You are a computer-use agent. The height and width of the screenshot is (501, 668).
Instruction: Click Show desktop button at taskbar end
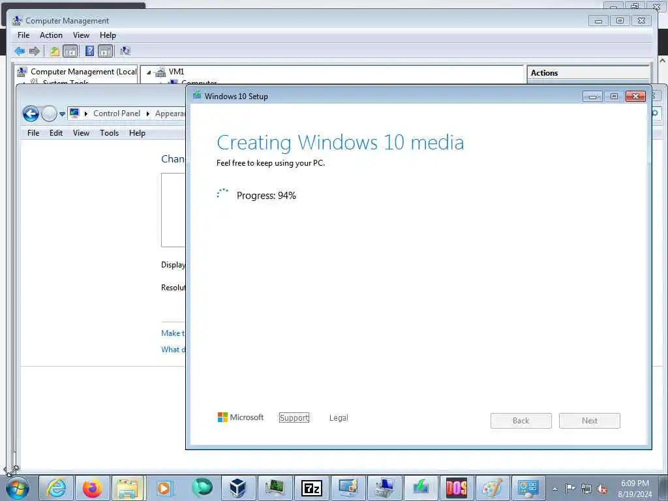point(663,489)
